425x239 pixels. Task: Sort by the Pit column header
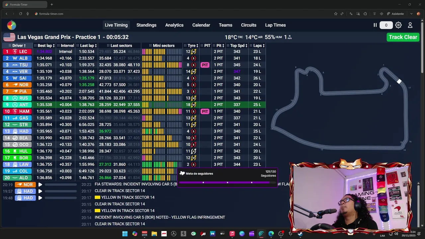tap(218, 45)
